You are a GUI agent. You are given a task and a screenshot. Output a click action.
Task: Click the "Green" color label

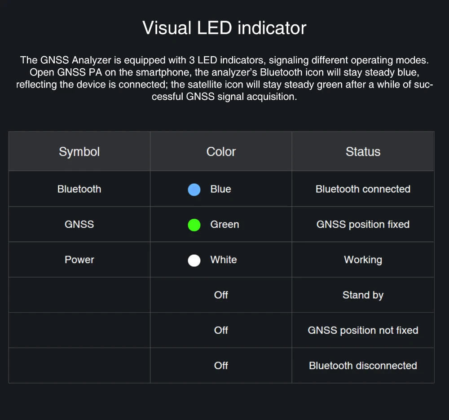click(224, 224)
